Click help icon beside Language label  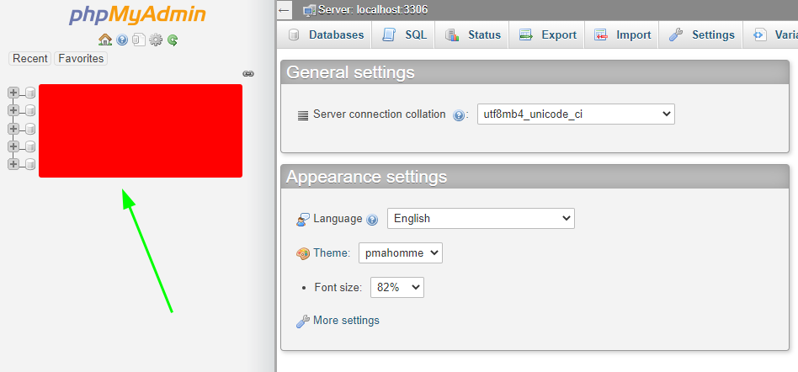pyautogui.click(x=372, y=220)
